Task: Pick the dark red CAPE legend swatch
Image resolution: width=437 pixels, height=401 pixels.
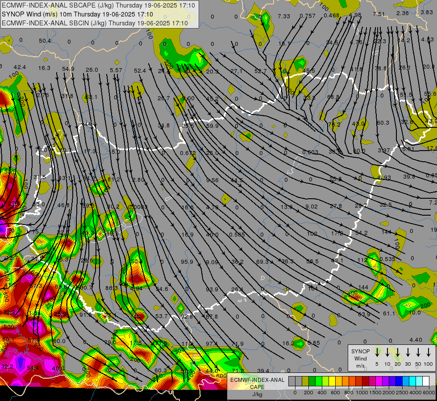Action: point(366,381)
